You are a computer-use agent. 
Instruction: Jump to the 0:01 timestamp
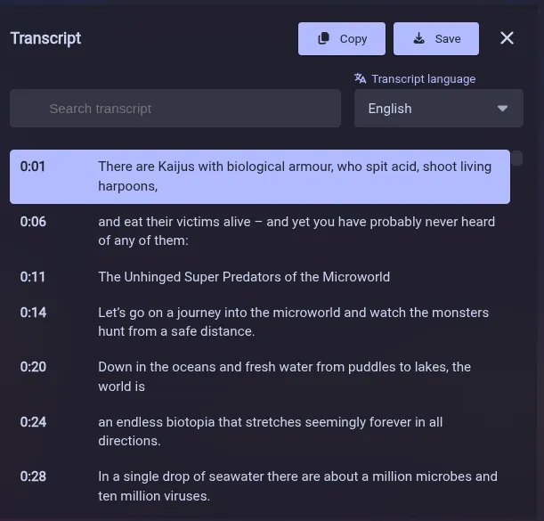(x=33, y=167)
